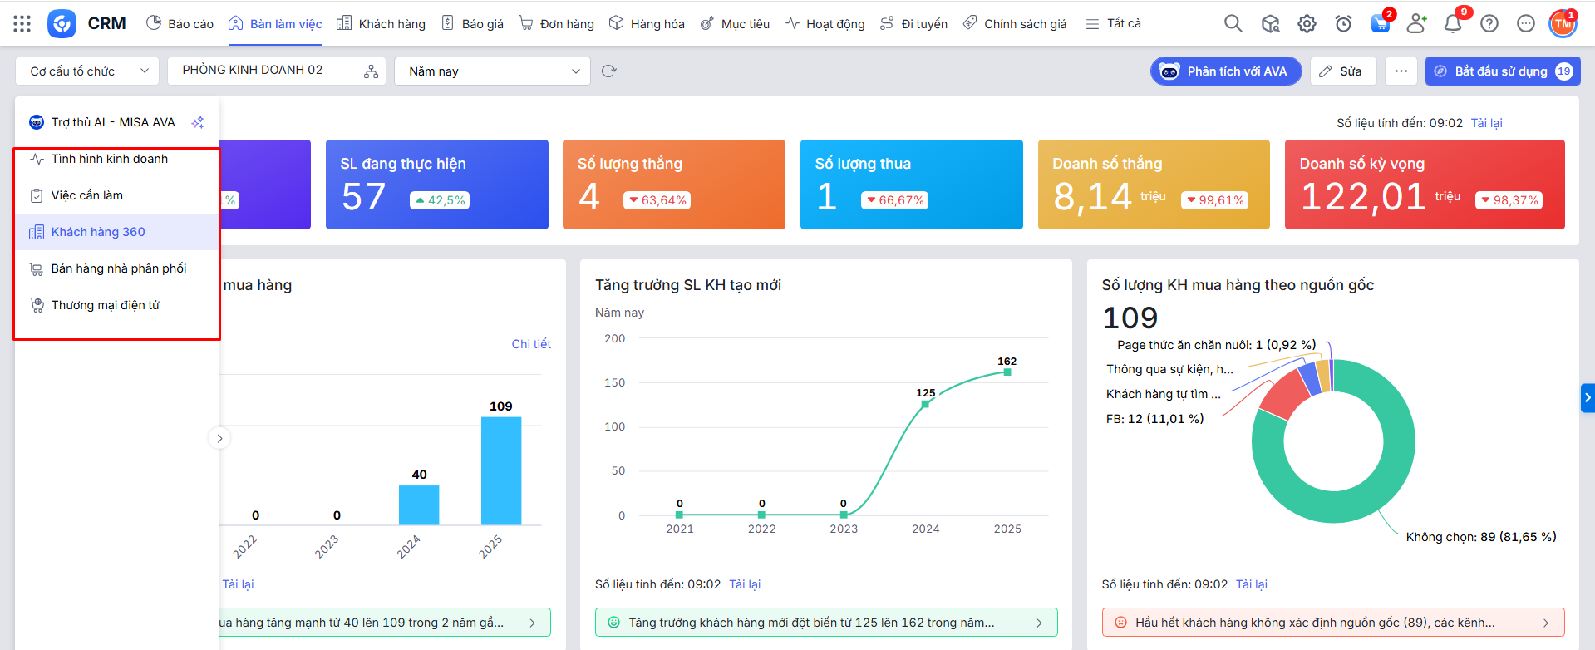Open the Báo cáo menu tab

tap(180, 24)
